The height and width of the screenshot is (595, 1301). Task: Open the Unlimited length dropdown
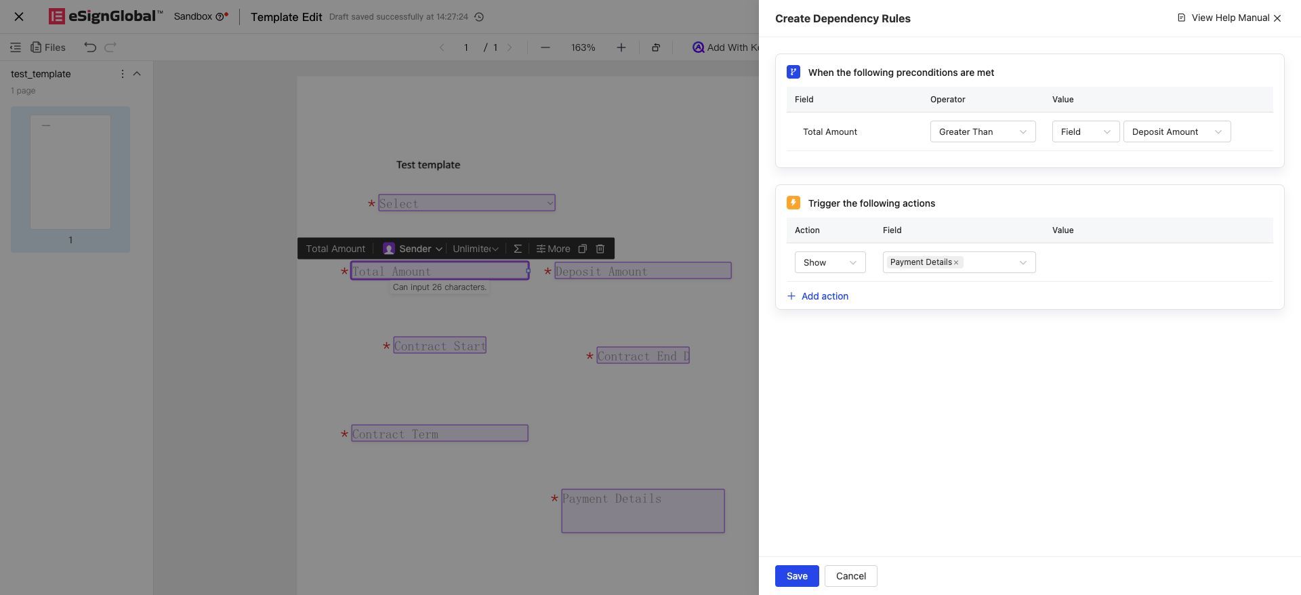tap(476, 249)
